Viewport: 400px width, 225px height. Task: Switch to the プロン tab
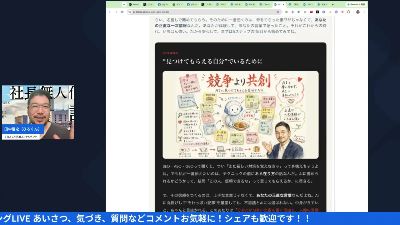[309, 4]
